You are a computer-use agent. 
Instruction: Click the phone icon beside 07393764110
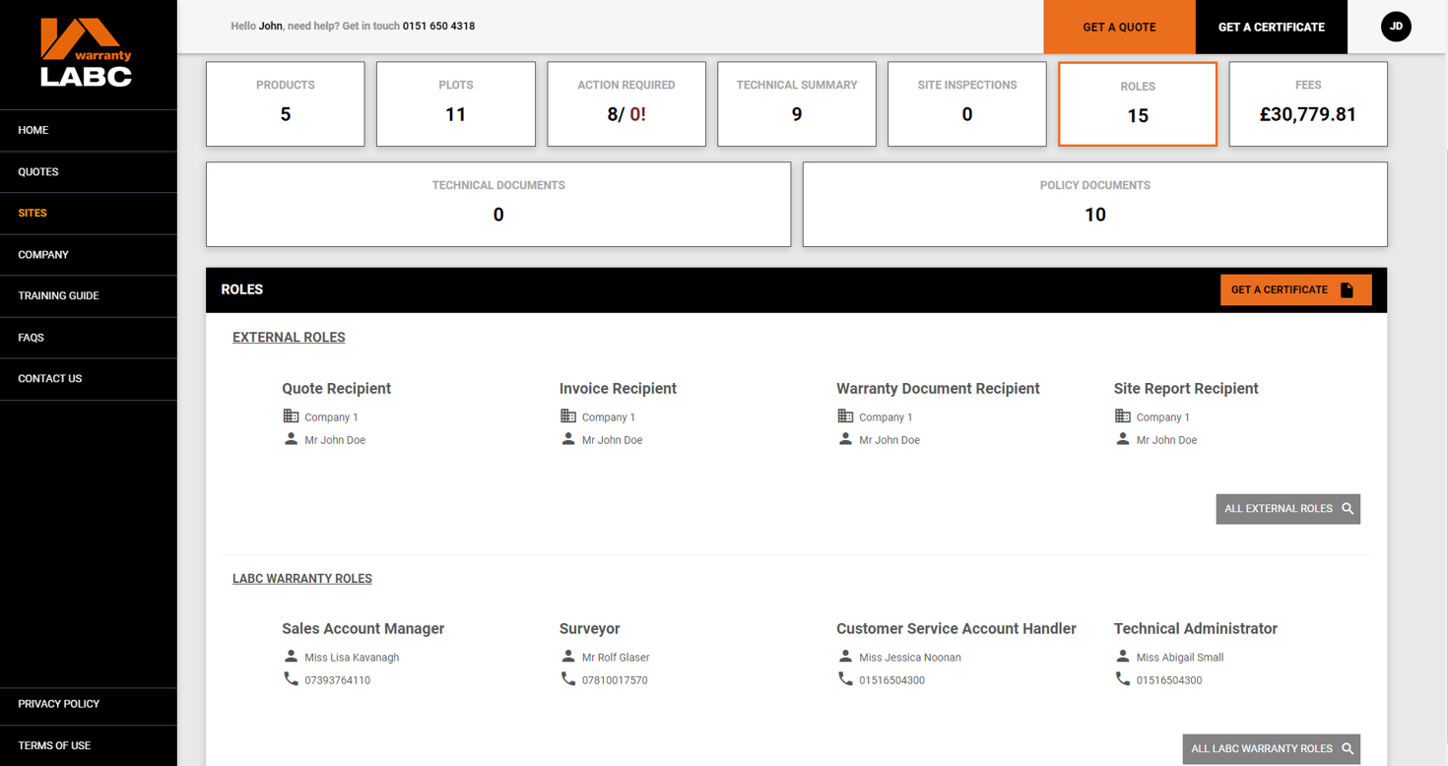(291, 679)
